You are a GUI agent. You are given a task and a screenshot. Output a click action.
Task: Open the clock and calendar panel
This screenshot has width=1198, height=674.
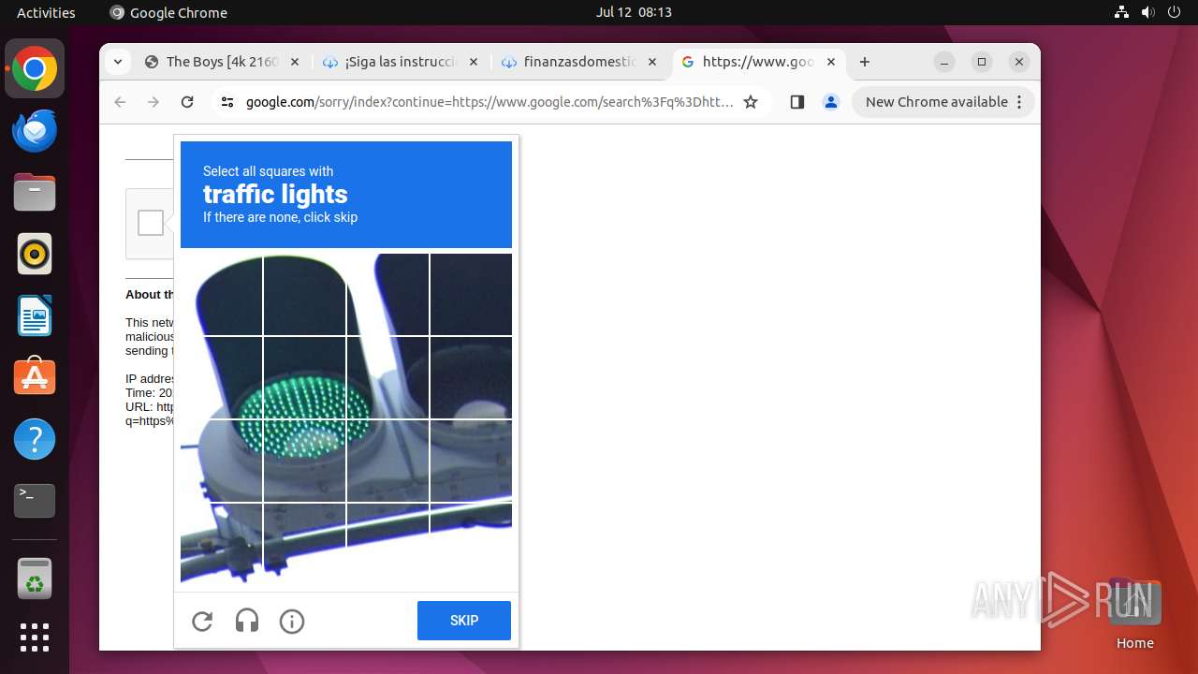pos(634,12)
